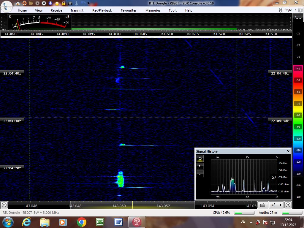This screenshot has height=228, width=304.
Task: Click the yellow star favourites icon
Action: 57,3
